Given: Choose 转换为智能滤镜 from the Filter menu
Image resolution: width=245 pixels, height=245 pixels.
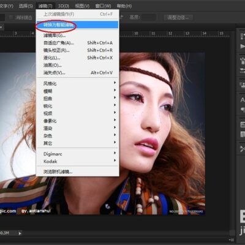Looking at the screenshot, I should pos(78,24).
